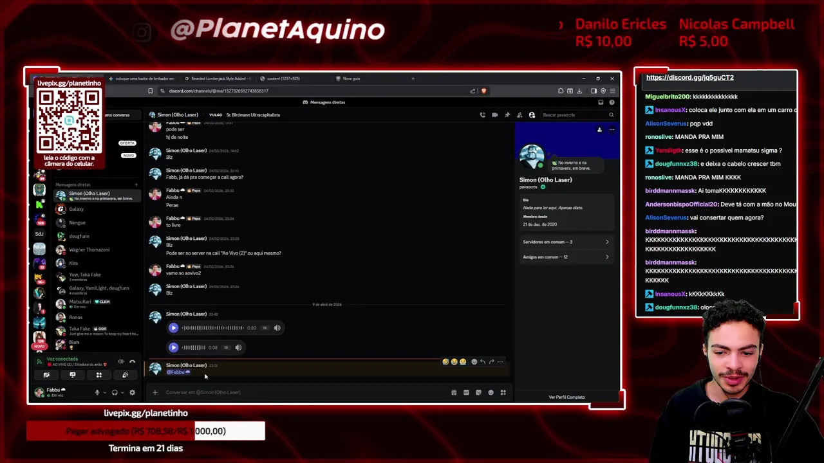The width and height of the screenshot is (824, 463).
Task: Share your screen in voice panel
Action: point(73,375)
